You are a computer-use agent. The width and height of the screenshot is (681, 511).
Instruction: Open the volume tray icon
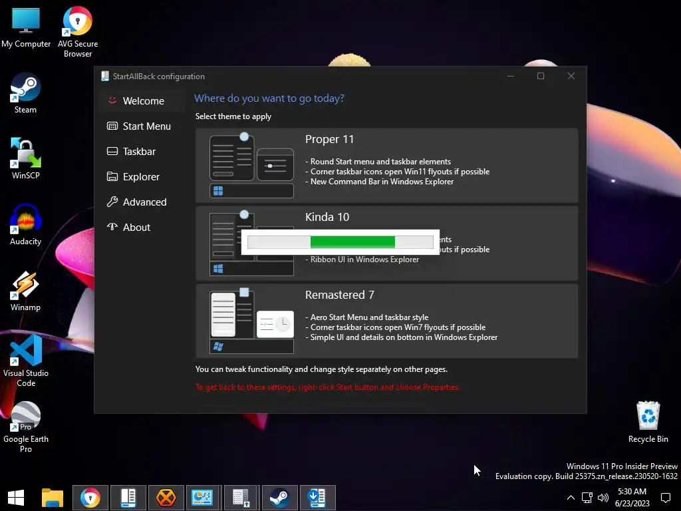click(603, 498)
